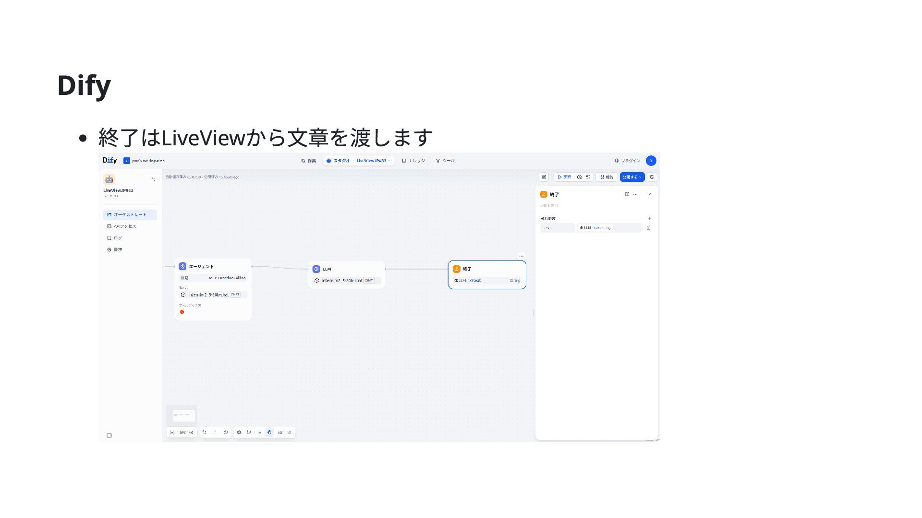Image resolution: width=922 pixels, height=518 pixels.
Task: Click the blue Y user avatar
Action: [651, 161]
